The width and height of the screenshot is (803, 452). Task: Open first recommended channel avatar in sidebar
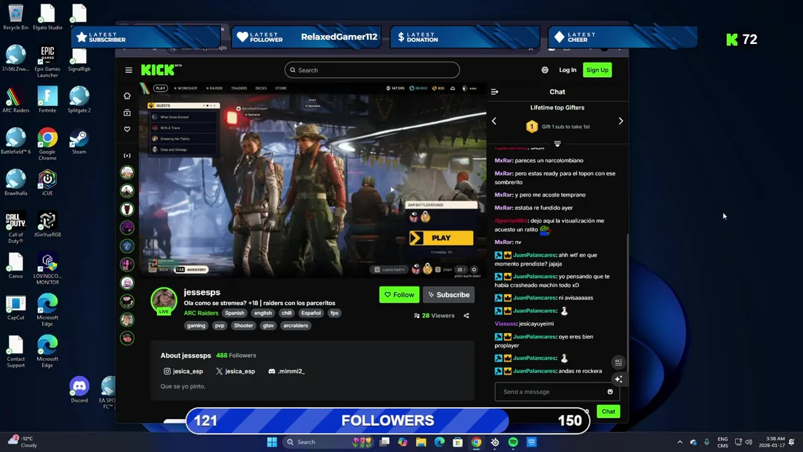point(127,173)
